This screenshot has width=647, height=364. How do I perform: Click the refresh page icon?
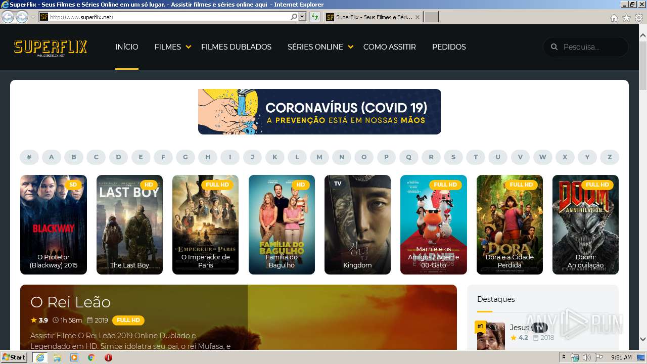[x=315, y=17]
